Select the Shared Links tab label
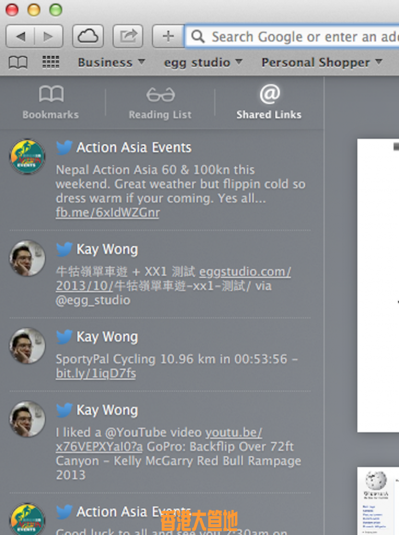This screenshot has width=399, height=535. [x=269, y=114]
